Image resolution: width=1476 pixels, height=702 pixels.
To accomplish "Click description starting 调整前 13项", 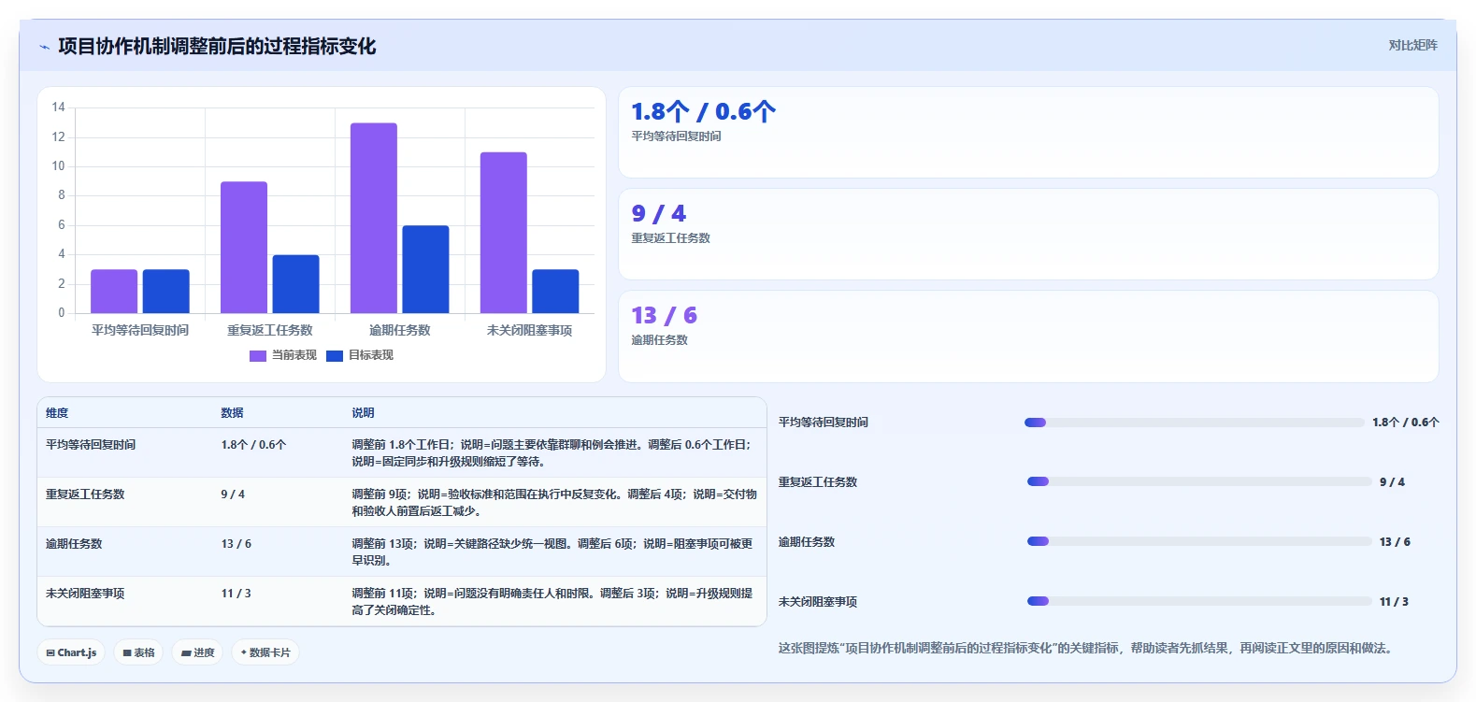I will click(x=552, y=552).
